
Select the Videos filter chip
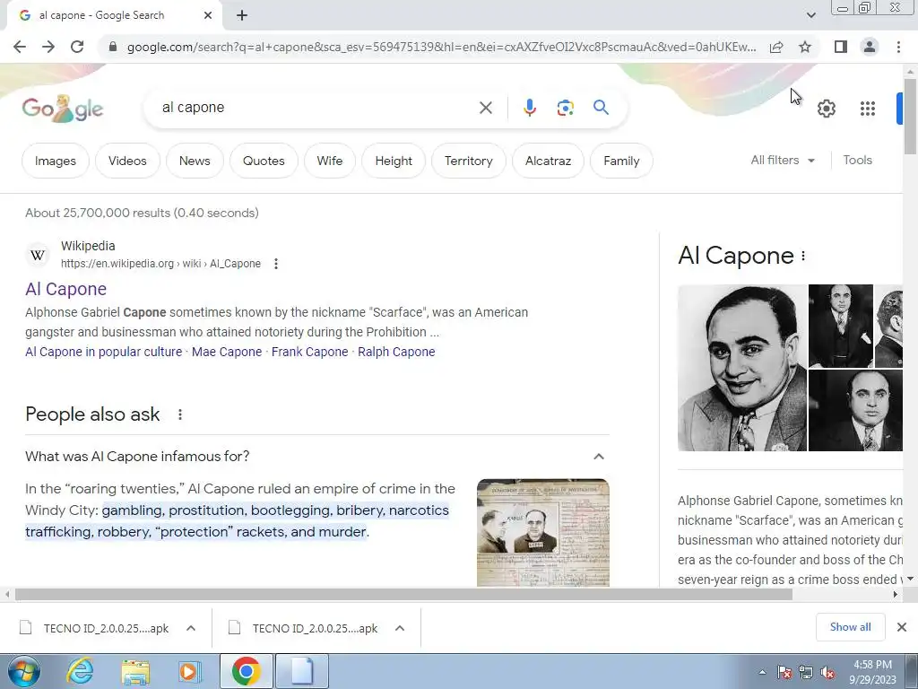tap(127, 161)
